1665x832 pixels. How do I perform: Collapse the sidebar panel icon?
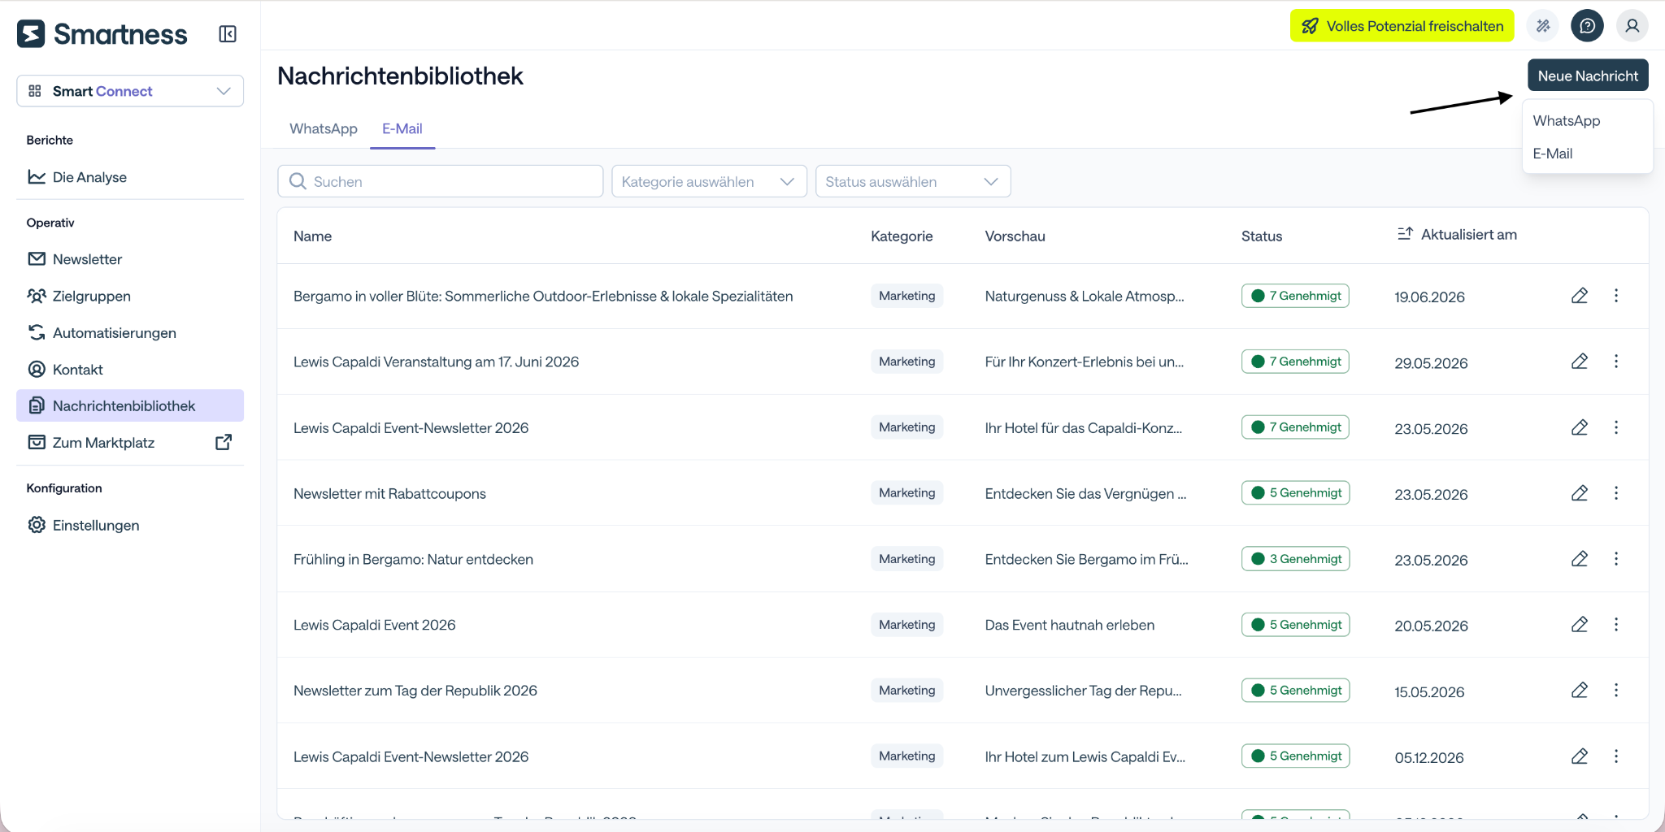pyautogui.click(x=228, y=34)
